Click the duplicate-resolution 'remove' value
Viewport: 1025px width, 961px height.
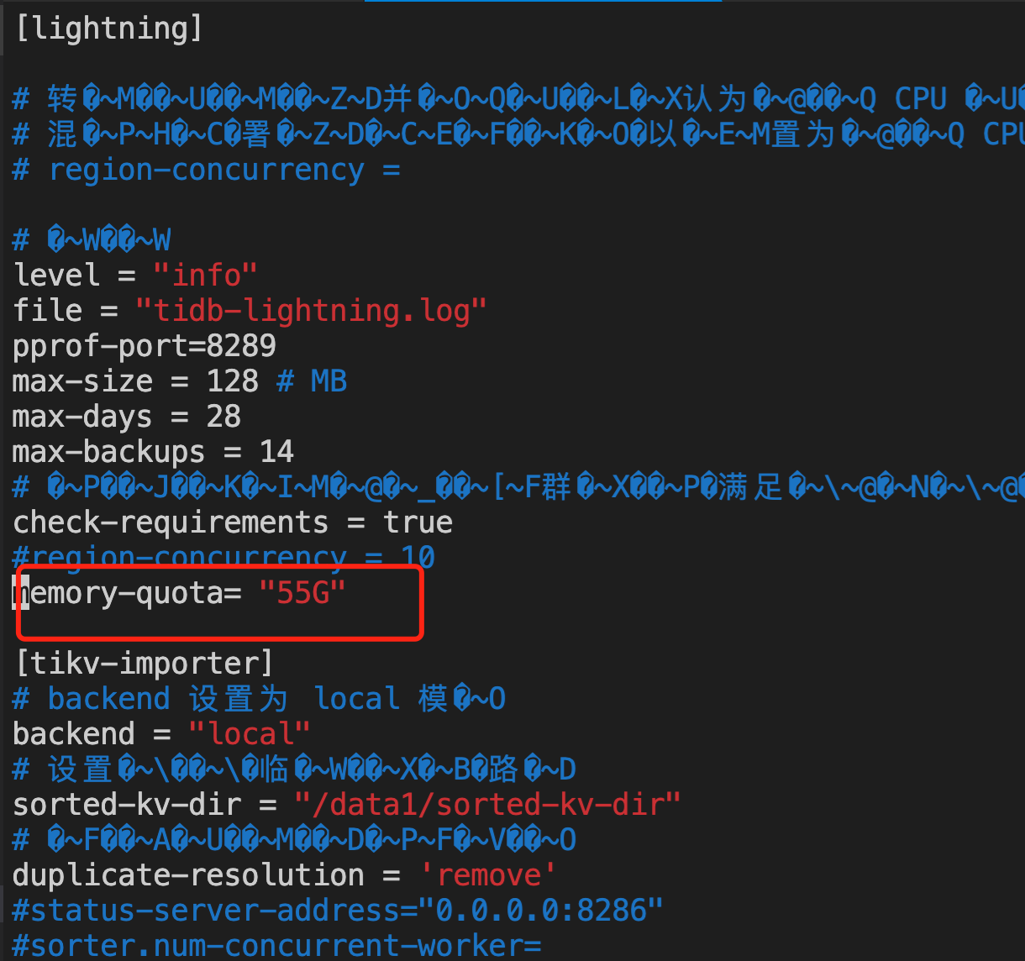click(x=487, y=875)
